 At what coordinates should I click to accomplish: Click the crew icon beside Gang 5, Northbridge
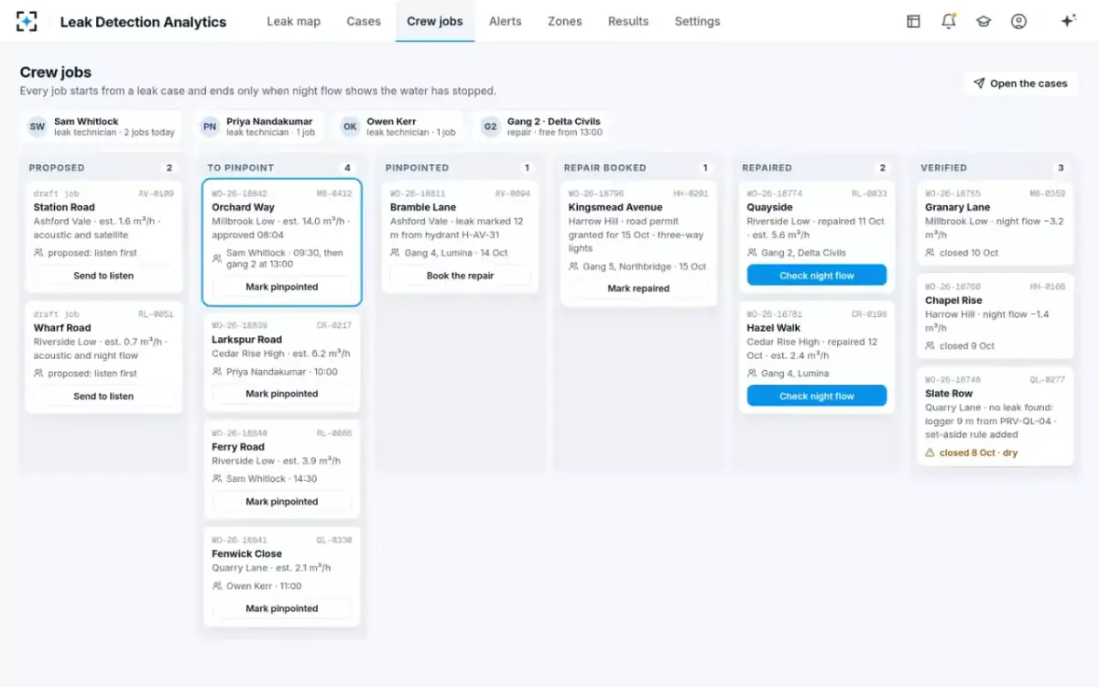[573, 267]
